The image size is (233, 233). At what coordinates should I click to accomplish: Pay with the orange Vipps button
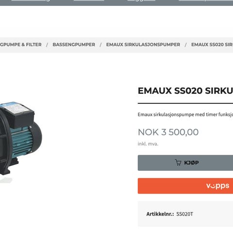click(185, 186)
